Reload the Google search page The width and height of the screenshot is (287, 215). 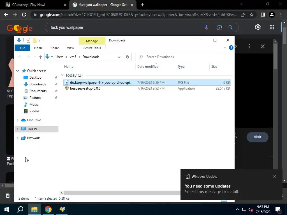(x=24, y=15)
